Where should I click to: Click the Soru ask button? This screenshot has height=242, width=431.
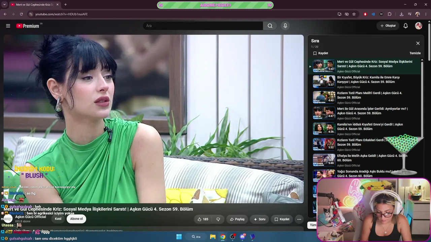tap(260, 219)
